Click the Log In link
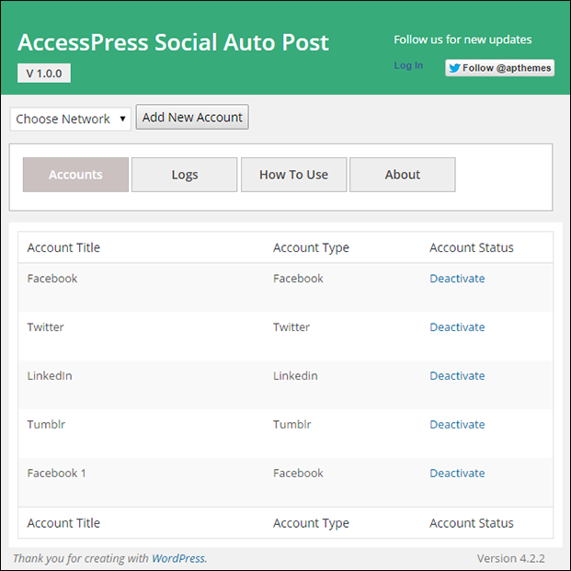The image size is (571, 571). pos(408,65)
